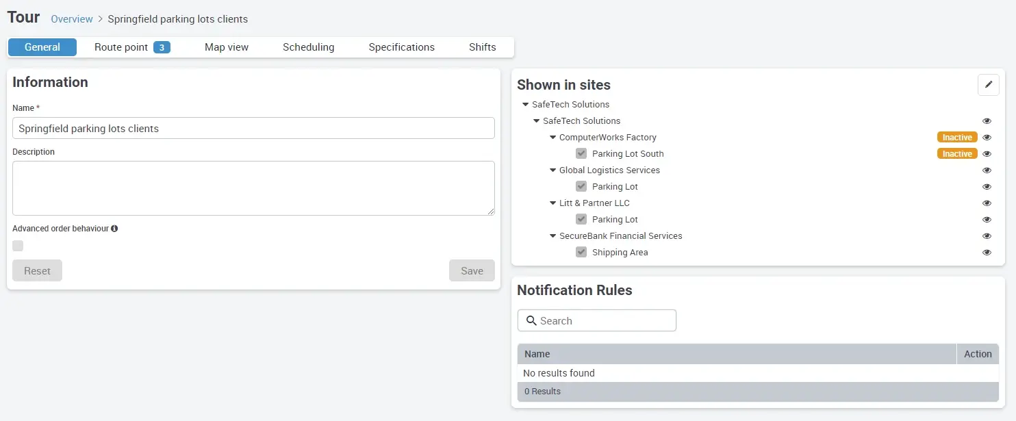Click the Inactive badge next to Parking Lot South
Screen dimensions: 1016x421
(956, 153)
